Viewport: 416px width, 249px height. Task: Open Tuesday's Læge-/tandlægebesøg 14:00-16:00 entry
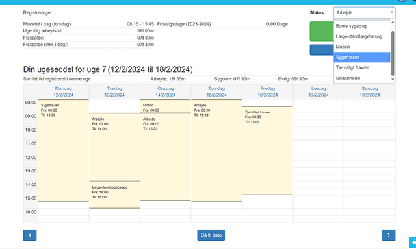[x=114, y=195]
